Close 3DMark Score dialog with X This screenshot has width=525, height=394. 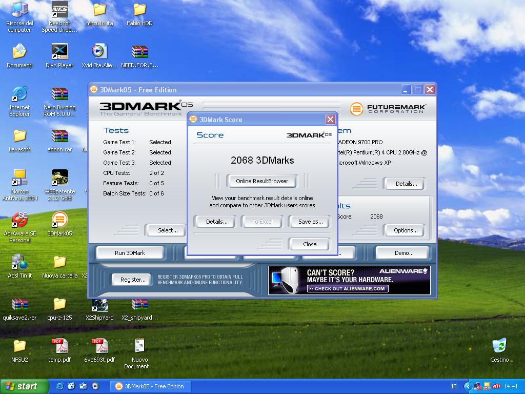330,119
